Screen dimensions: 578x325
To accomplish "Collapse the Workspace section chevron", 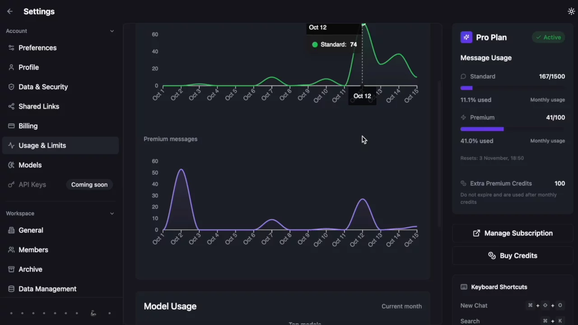I will pos(112,214).
